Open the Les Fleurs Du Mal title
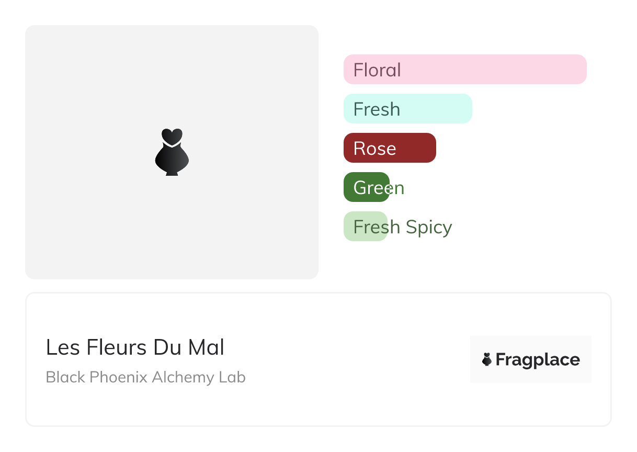 point(135,347)
